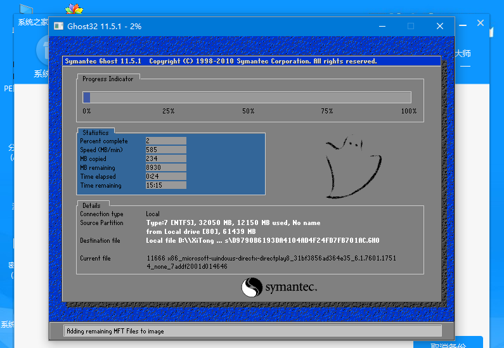Image resolution: width=504 pixels, height=348 pixels.
Task: Click the blue progress bar fill
Action: 87,97
